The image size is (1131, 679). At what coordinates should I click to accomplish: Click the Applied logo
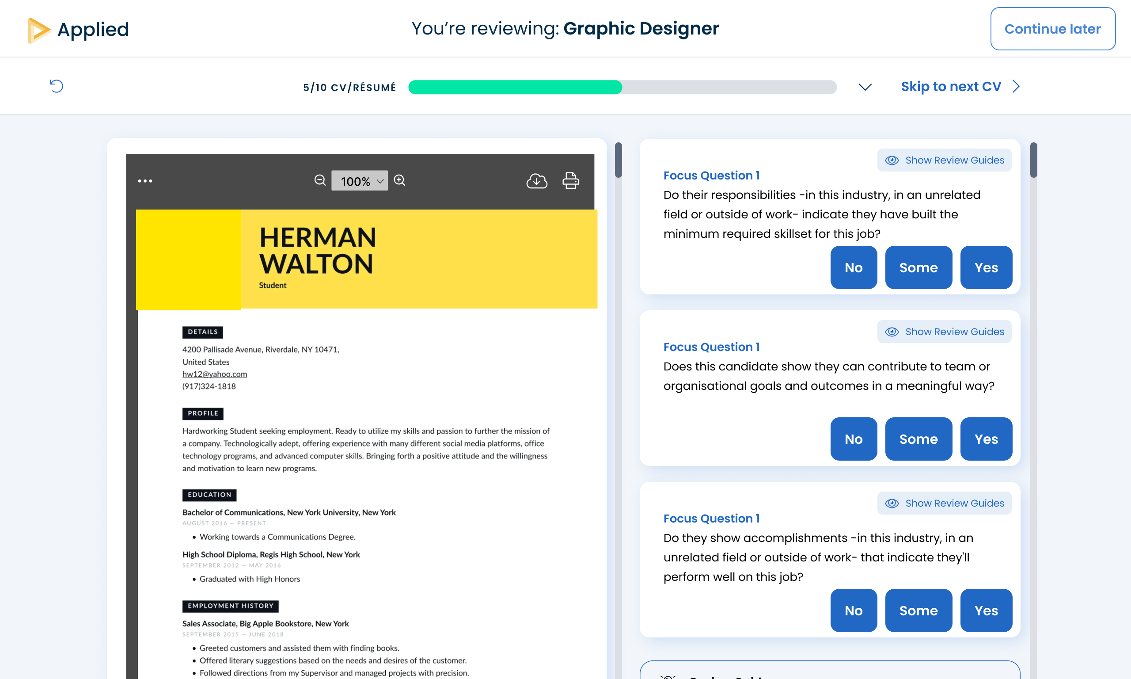pos(78,30)
